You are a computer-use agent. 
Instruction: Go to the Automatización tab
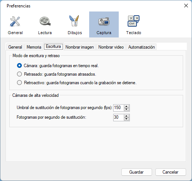coord(141,47)
